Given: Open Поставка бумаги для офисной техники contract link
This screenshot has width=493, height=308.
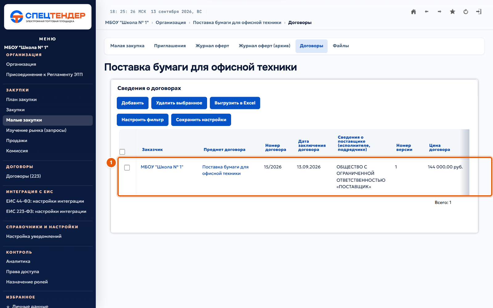Looking at the screenshot, I should [226, 170].
